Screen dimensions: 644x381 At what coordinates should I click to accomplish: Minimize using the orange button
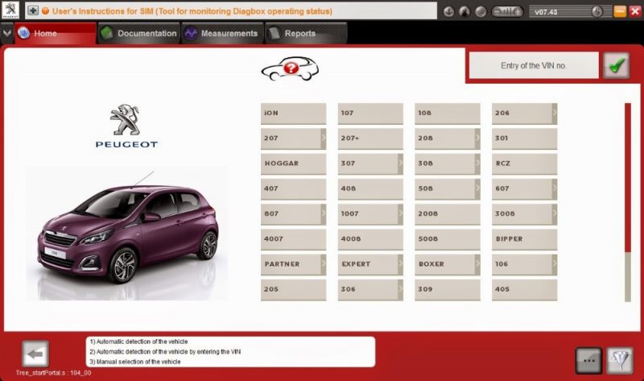[x=620, y=11]
